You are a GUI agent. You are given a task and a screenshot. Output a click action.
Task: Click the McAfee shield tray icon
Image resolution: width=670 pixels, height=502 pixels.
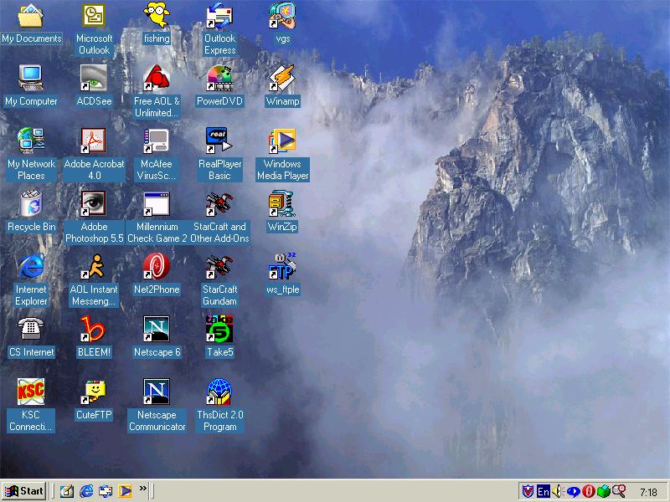tap(528, 492)
